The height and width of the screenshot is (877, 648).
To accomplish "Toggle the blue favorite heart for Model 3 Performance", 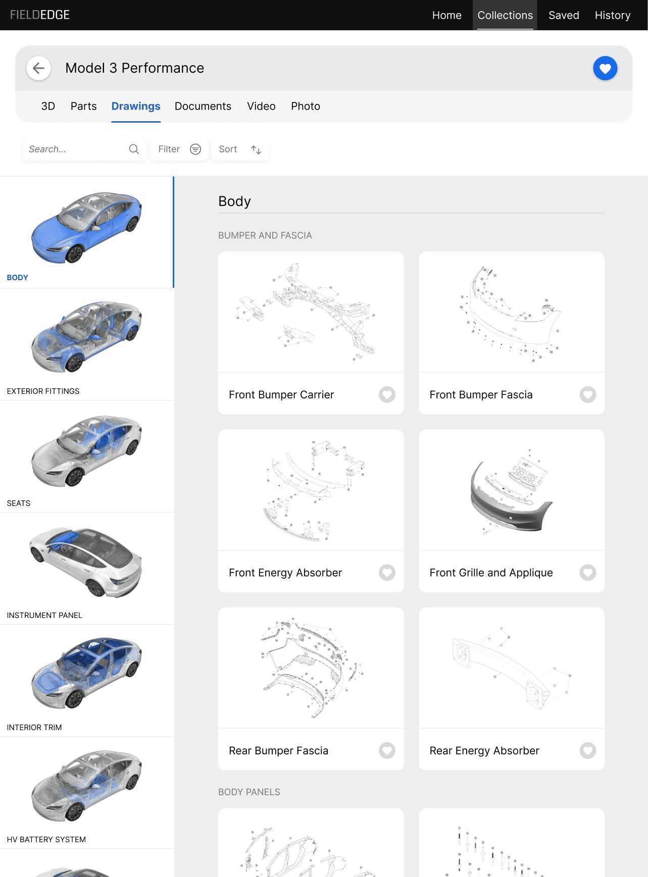I will click(x=605, y=68).
